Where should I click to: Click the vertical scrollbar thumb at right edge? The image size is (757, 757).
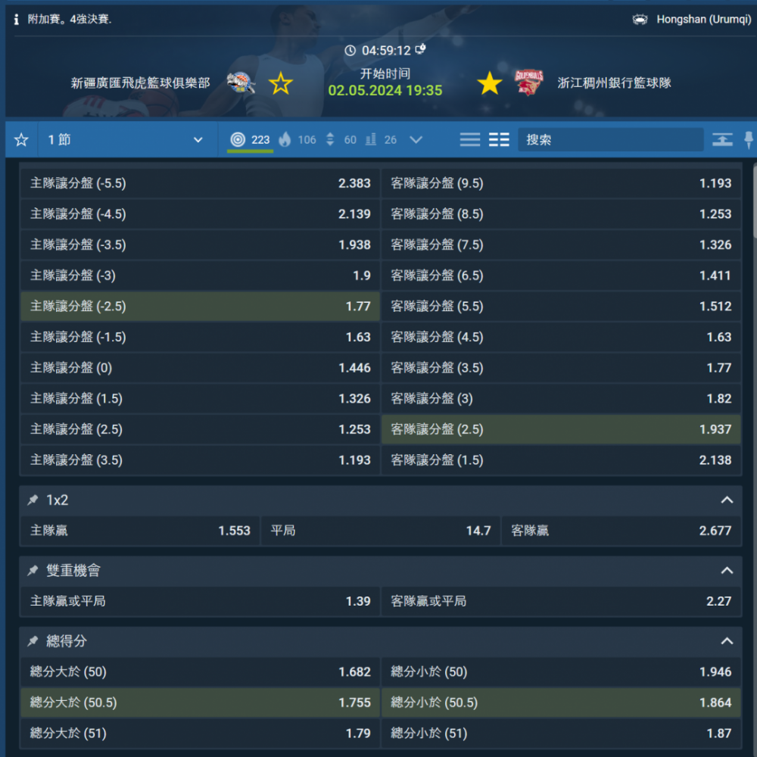(x=755, y=201)
